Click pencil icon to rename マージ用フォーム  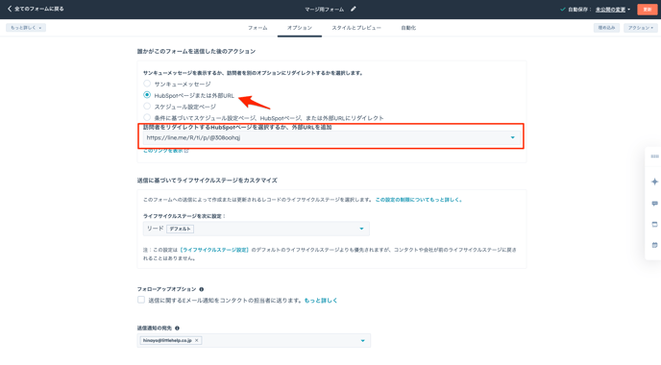tap(354, 9)
